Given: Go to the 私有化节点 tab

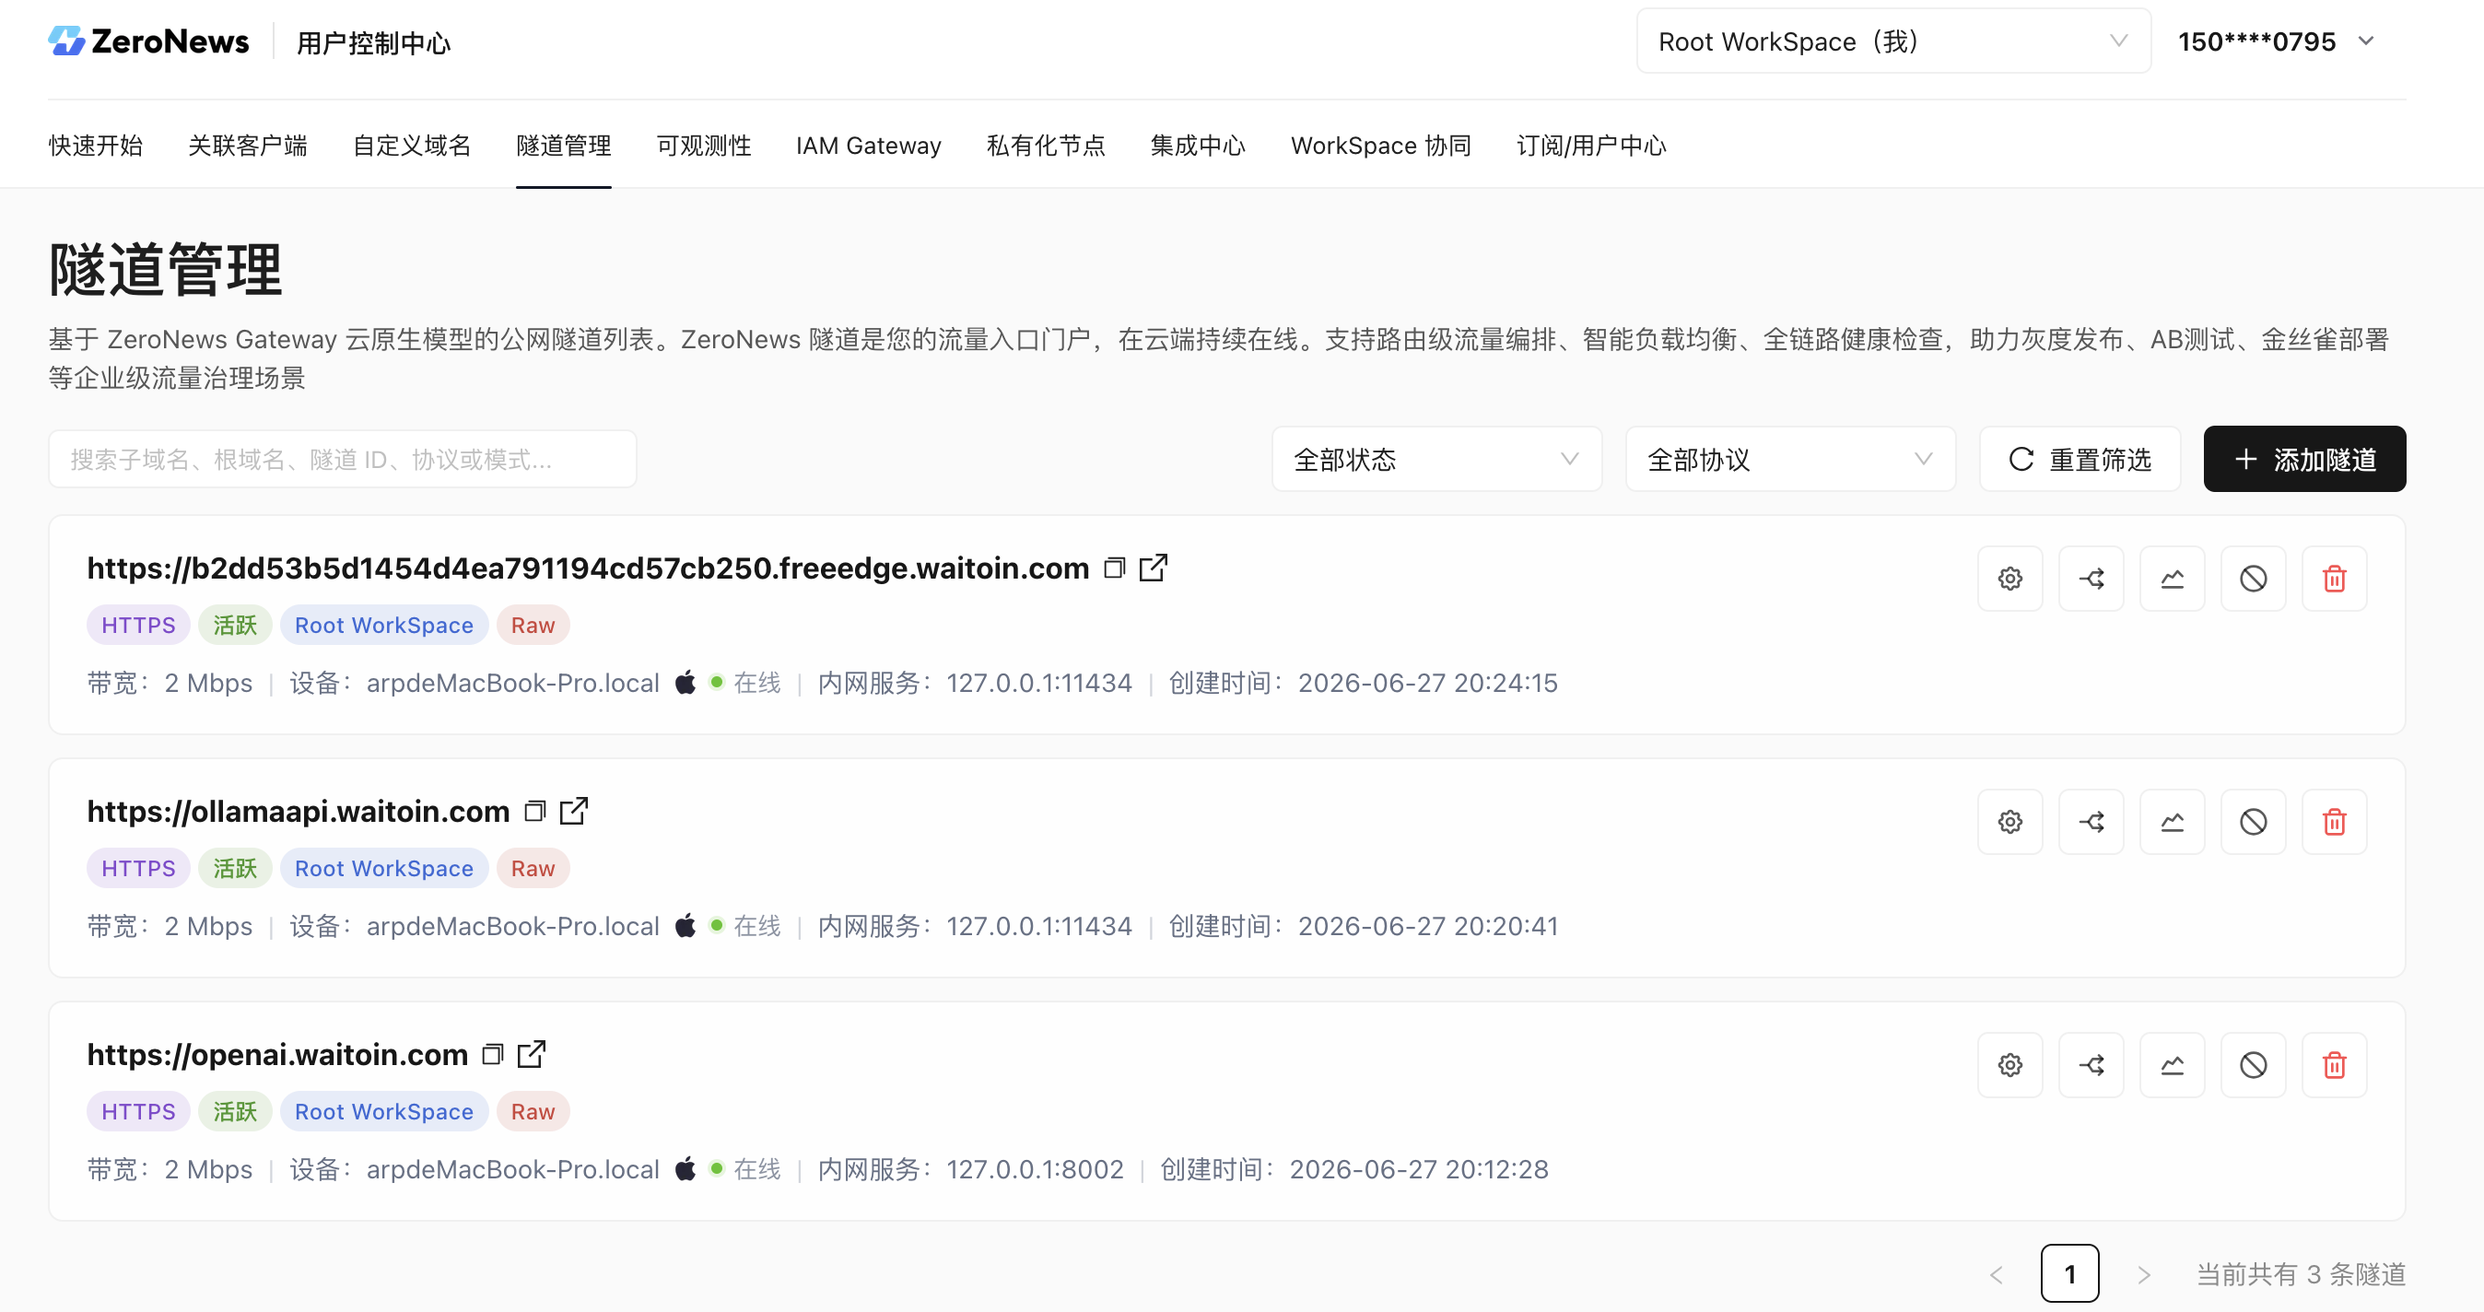Looking at the screenshot, I should pos(1047,146).
